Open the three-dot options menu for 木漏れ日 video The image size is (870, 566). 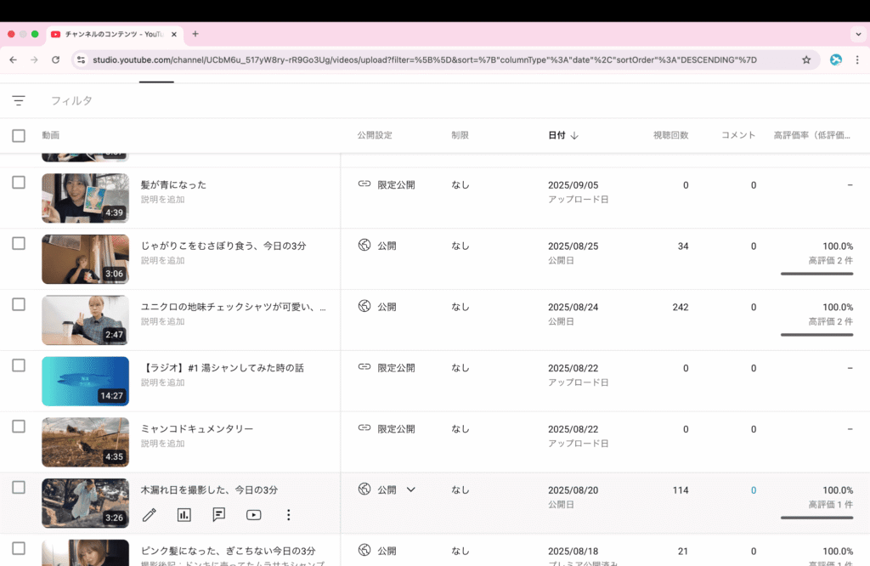[288, 514]
